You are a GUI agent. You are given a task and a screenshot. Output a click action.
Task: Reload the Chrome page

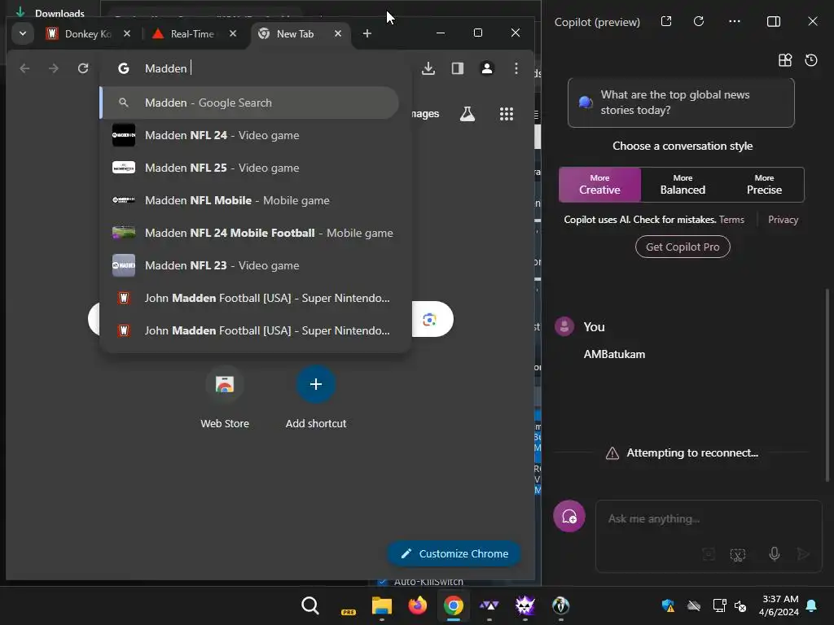83,68
